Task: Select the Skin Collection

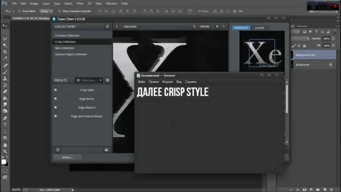Action: point(64,48)
